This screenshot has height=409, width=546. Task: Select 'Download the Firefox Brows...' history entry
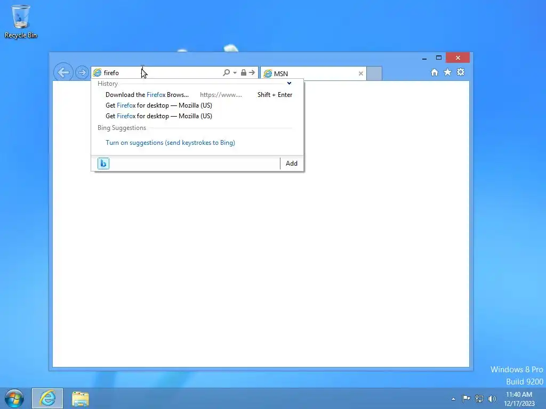tap(198, 95)
